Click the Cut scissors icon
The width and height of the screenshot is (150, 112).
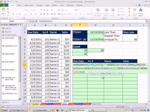point(8,9)
